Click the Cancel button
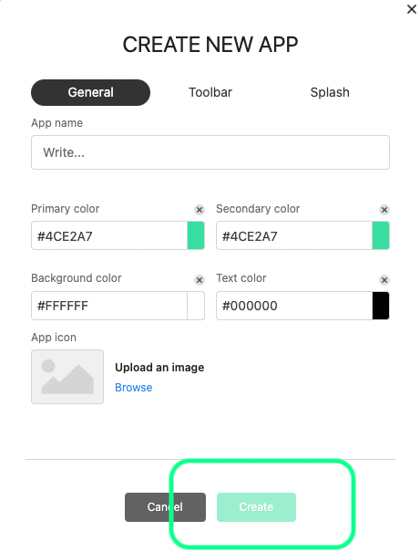Image resolution: width=420 pixels, height=552 pixels. click(165, 507)
